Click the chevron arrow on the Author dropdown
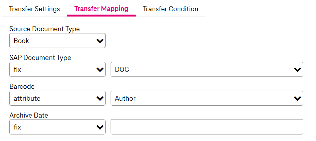Screen dimensions: 316x141 298,98
